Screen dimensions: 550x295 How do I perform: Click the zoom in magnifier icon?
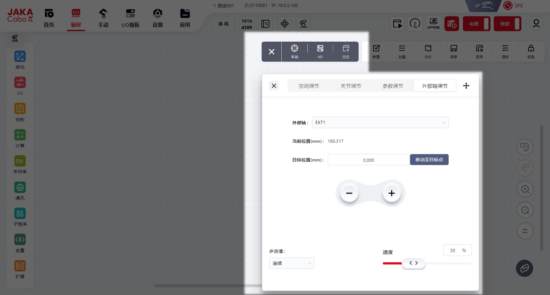click(525, 189)
